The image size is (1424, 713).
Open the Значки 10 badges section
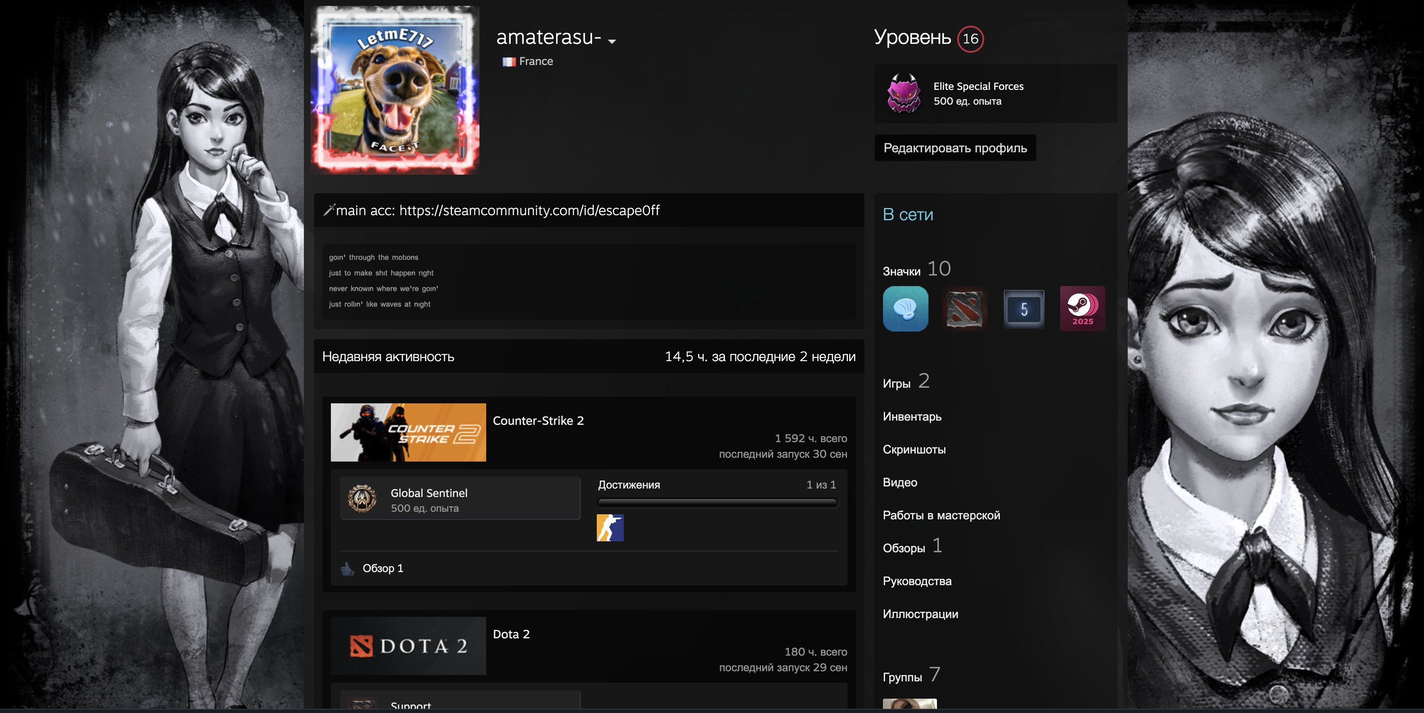(917, 269)
